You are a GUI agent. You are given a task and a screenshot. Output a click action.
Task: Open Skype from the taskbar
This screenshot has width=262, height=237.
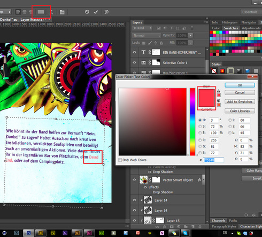[185, 233]
